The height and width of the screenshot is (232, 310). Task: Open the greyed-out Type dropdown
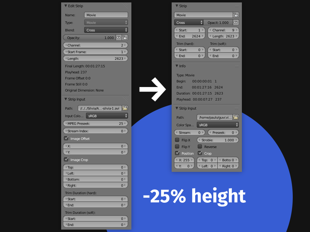click(x=106, y=22)
